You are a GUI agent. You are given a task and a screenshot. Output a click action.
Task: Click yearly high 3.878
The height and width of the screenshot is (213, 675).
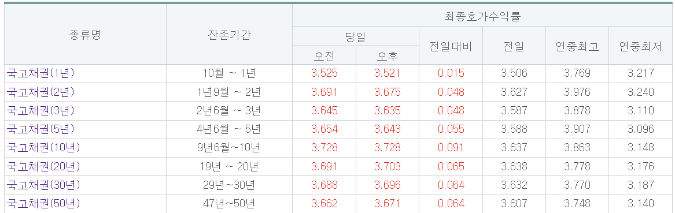click(x=577, y=110)
